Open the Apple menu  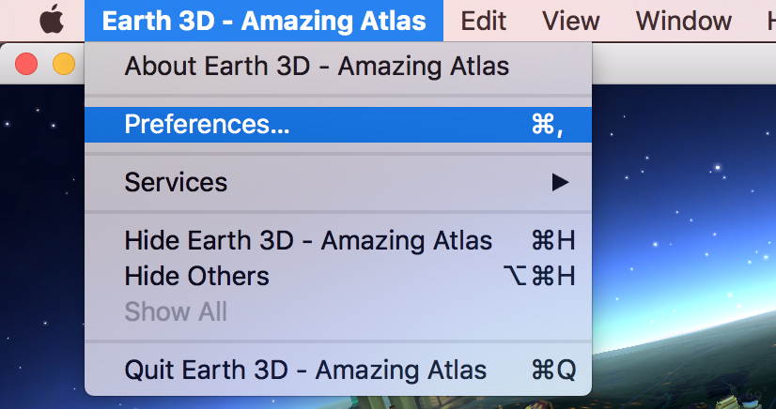click(x=50, y=21)
